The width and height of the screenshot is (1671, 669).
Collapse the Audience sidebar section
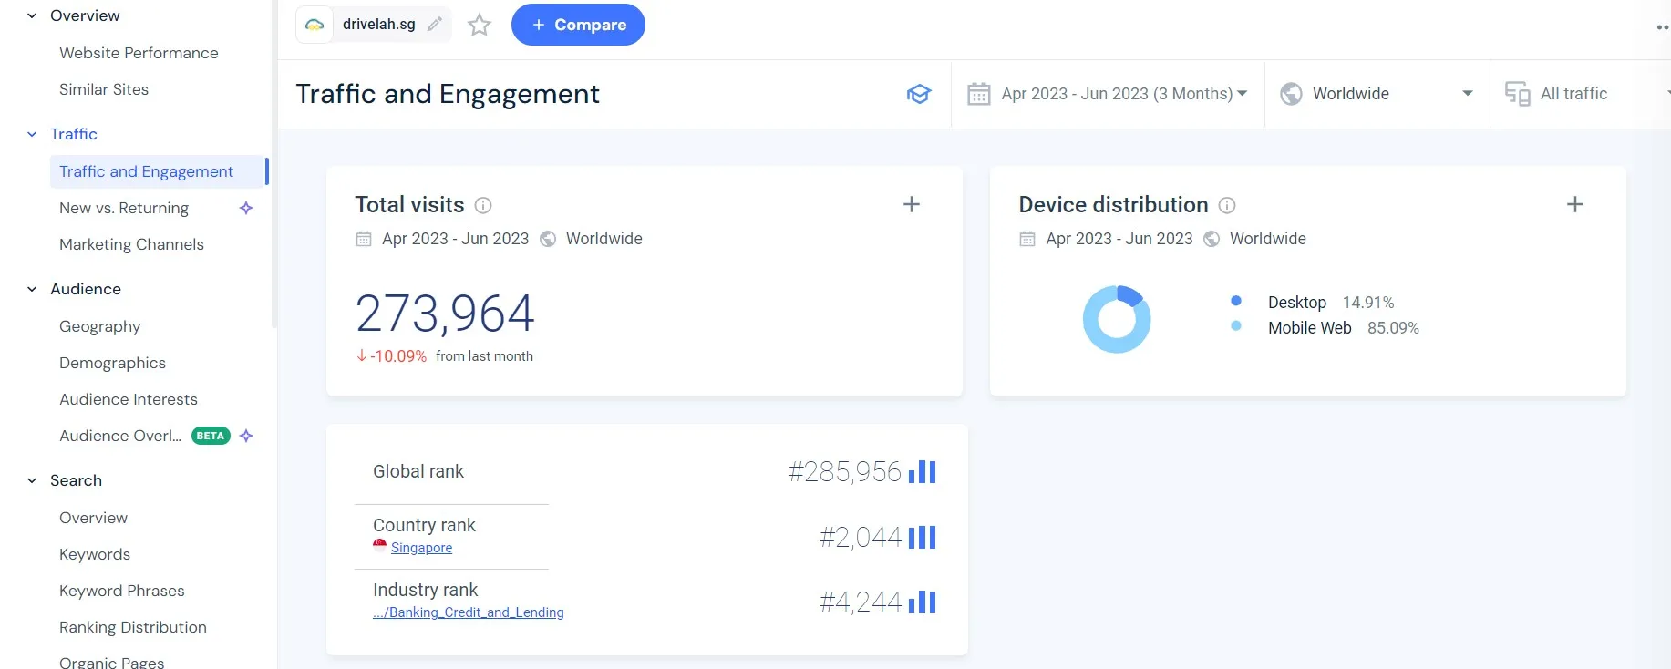(32, 289)
